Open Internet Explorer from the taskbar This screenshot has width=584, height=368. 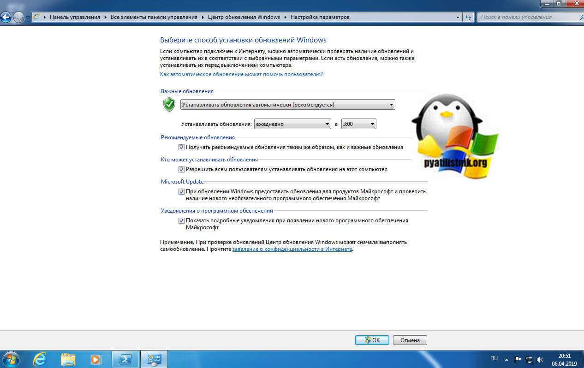(x=40, y=358)
